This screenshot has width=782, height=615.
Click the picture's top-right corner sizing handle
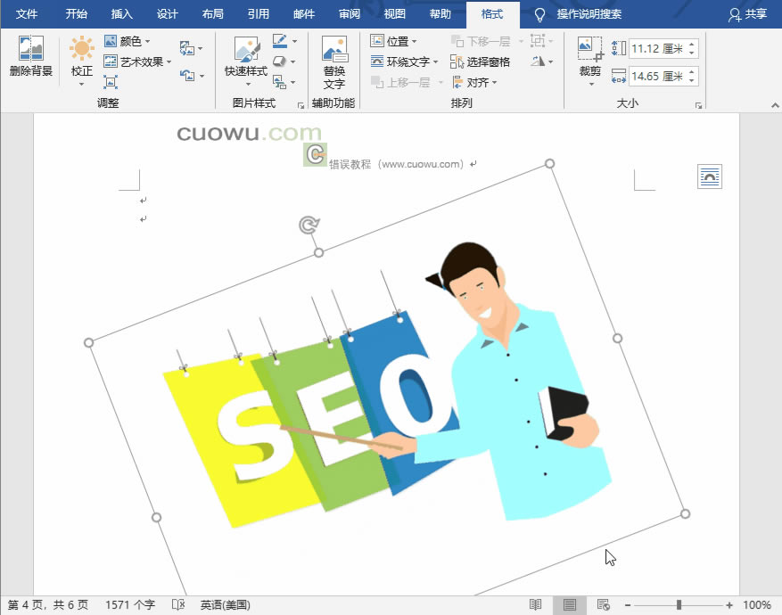(549, 163)
